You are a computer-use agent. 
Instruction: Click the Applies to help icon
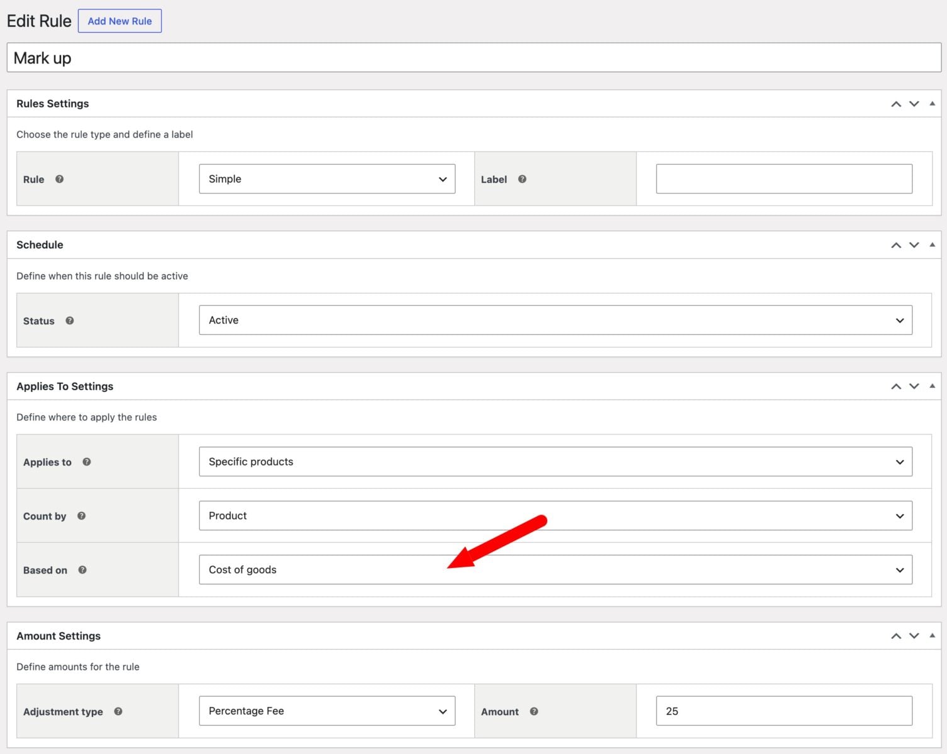coord(87,462)
